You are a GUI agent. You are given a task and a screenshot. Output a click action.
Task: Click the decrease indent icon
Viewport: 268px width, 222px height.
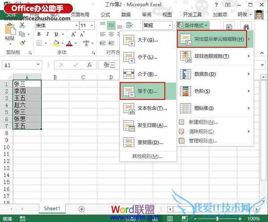(x=103, y=43)
